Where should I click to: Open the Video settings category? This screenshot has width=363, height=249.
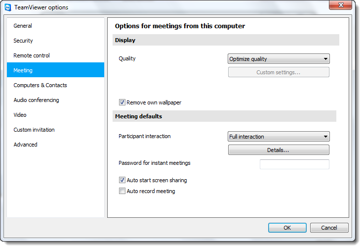(x=55, y=115)
